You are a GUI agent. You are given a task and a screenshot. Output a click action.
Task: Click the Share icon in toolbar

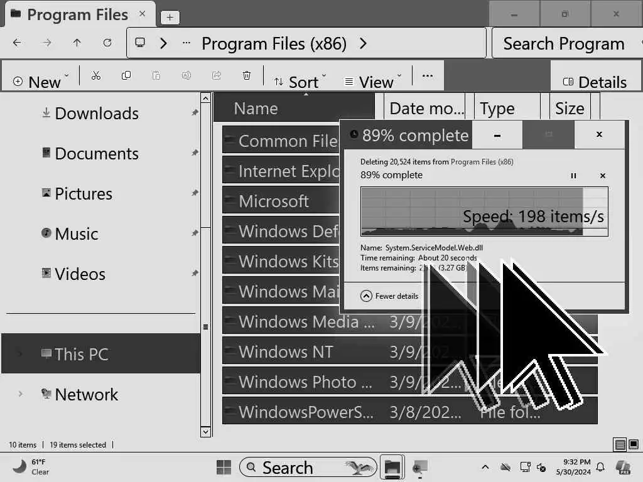pyautogui.click(x=217, y=75)
